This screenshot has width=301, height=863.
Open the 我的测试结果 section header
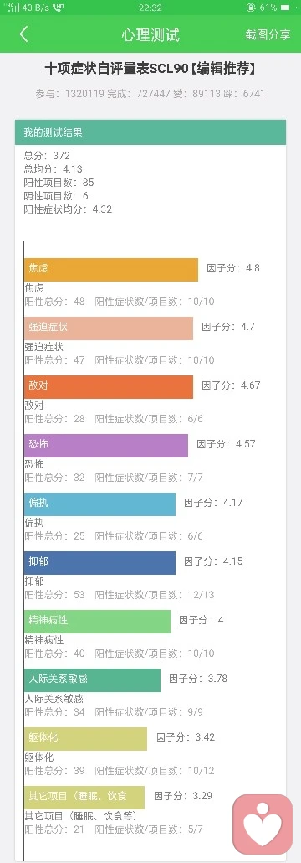pos(150,132)
